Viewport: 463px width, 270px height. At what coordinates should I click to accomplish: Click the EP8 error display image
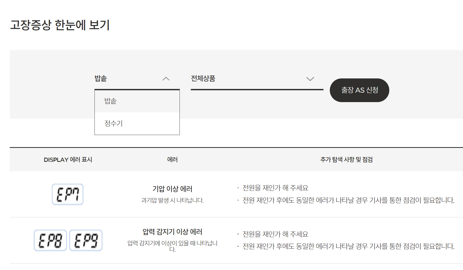(x=51, y=240)
